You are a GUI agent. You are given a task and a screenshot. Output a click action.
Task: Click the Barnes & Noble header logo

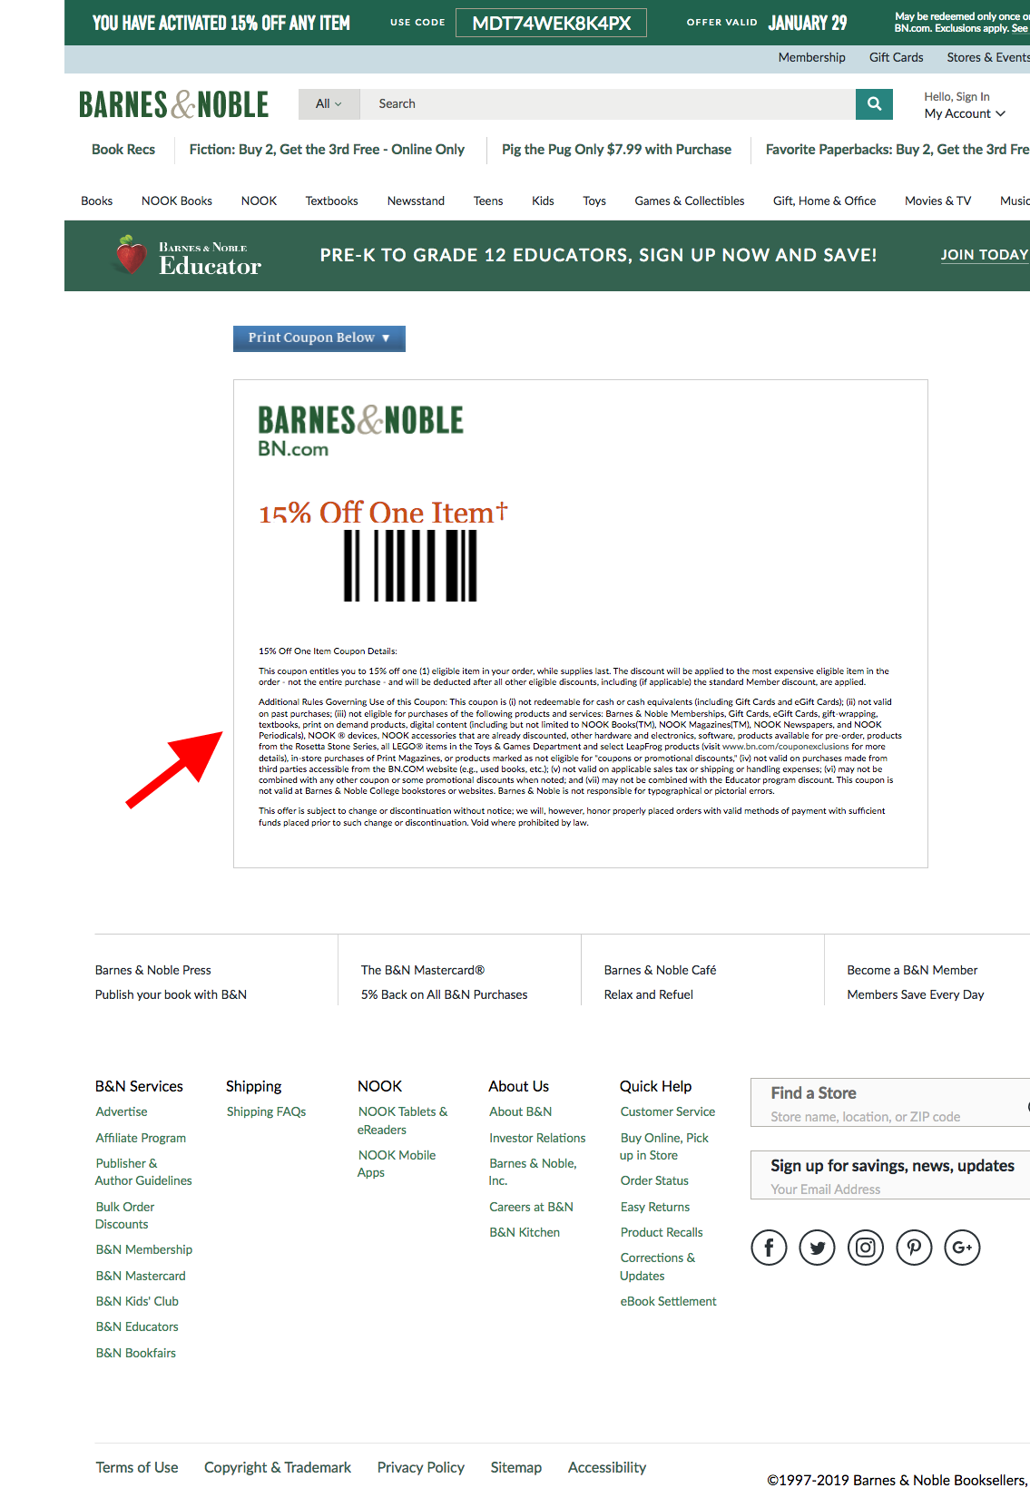[x=173, y=104]
